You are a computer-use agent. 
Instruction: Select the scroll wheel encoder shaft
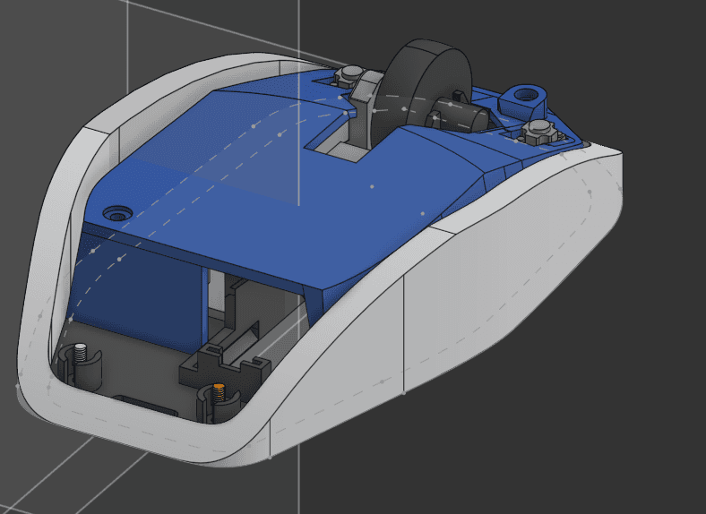466,116
